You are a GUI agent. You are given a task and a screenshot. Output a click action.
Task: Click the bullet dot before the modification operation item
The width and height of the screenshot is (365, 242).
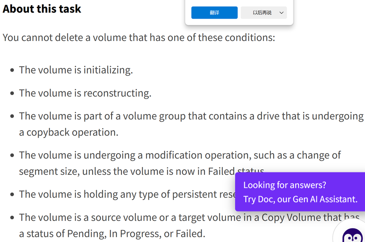click(x=12, y=156)
